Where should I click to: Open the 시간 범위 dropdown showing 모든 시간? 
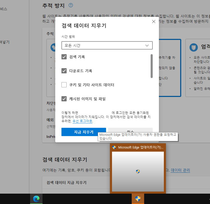pyautogui.click(x=107, y=45)
